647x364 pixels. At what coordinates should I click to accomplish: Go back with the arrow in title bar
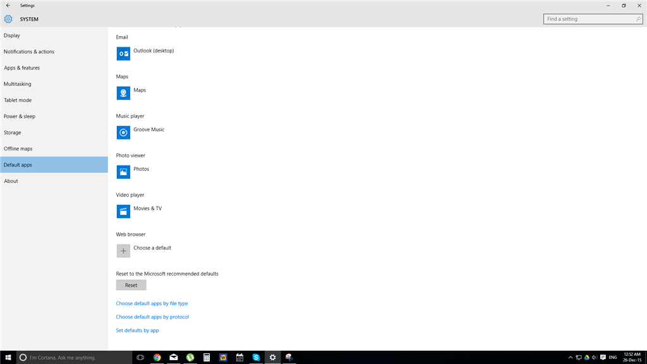[8, 5]
